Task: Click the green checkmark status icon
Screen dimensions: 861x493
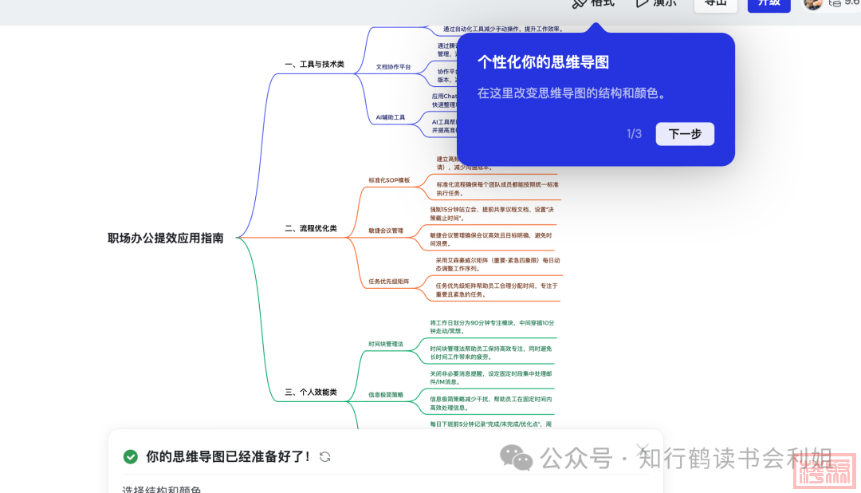Action: [x=131, y=457]
